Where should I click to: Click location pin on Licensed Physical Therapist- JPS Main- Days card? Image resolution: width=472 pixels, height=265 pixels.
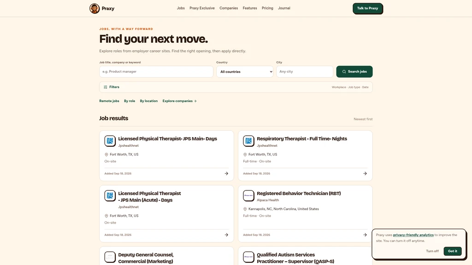106,155
